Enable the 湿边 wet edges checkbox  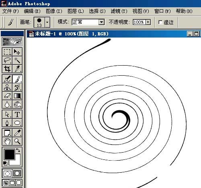(160, 22)
